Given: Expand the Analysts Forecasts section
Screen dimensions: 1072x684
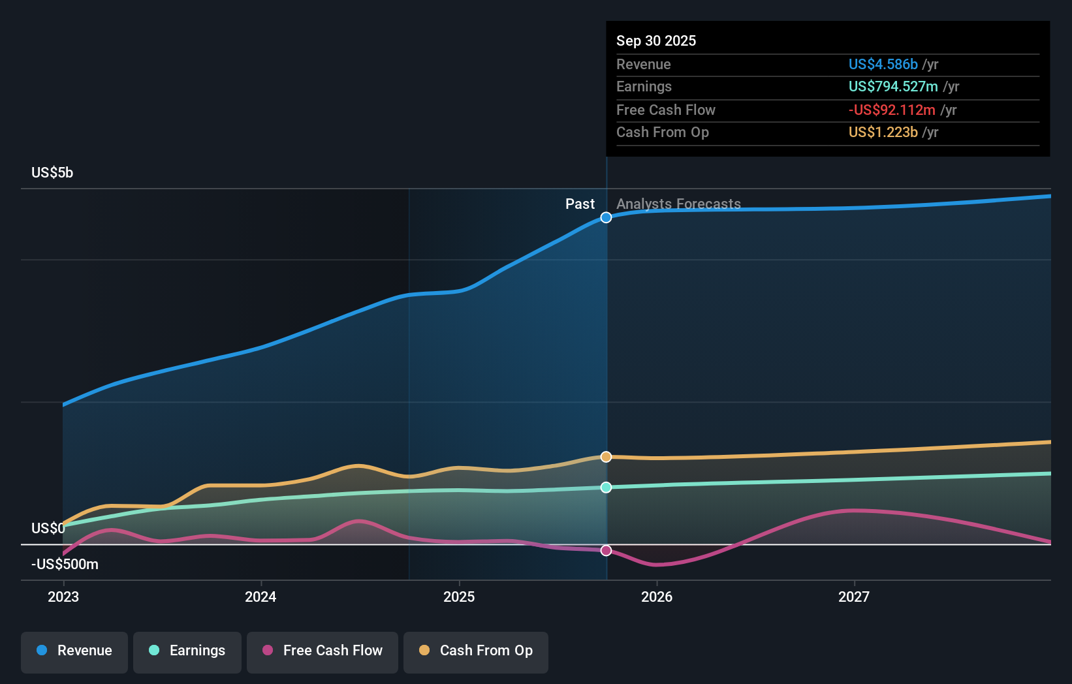Looking at the screenshot, I should [x=679, y=204].
